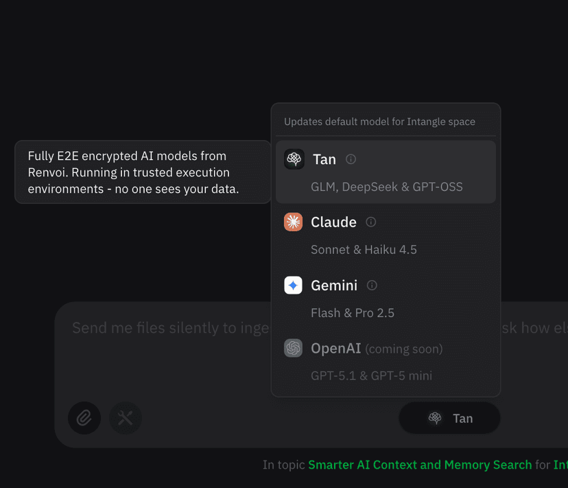The image size is (568, 488).
Task: Click the OpenAI logo icon
Action: 294,348
